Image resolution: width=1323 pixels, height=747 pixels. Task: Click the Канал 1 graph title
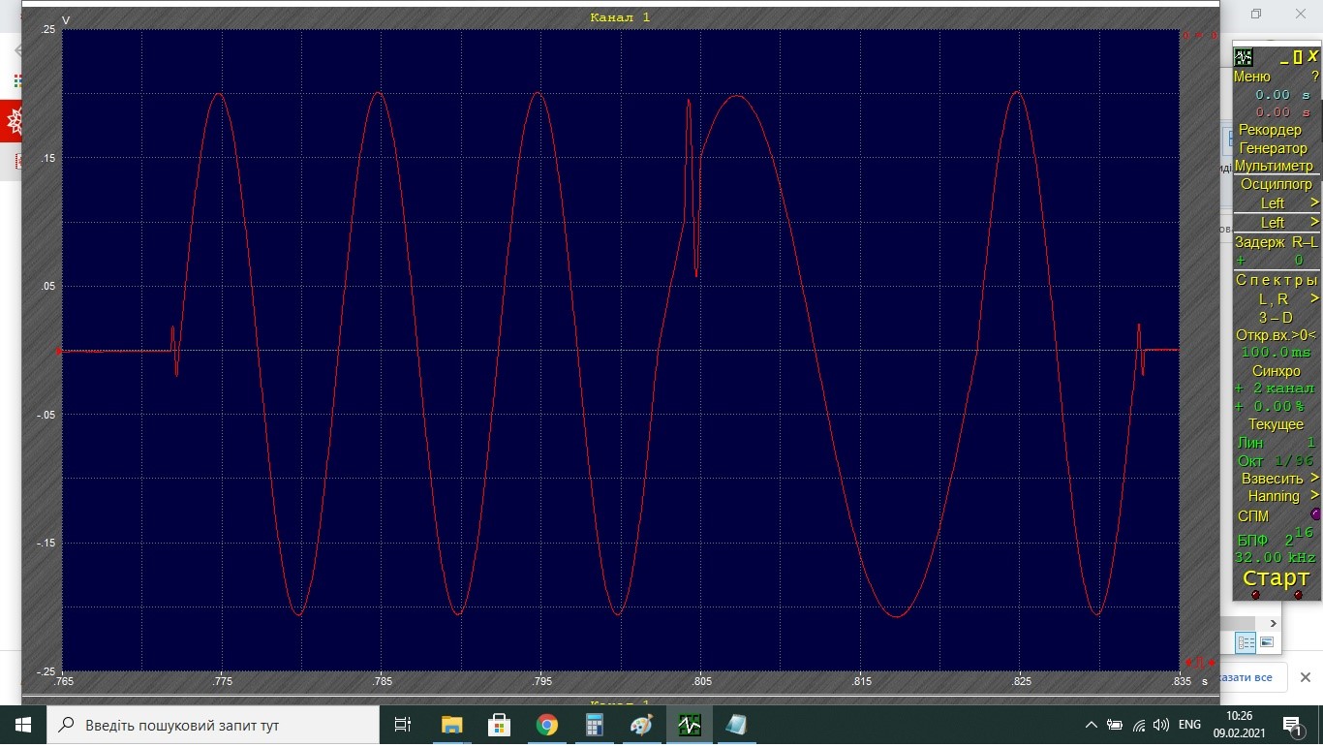pyautogui.click(x=620, y=17)
